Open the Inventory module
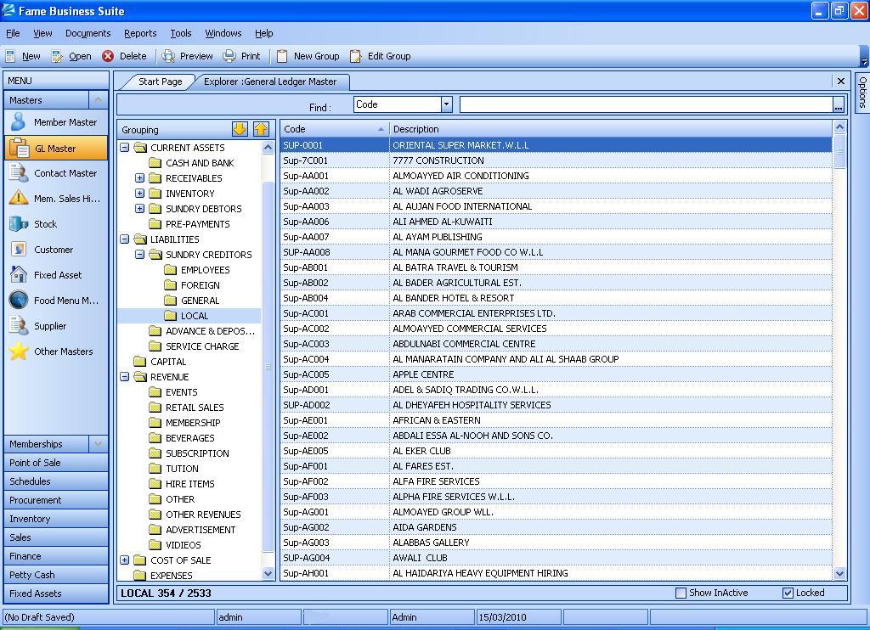This screenshot has width=870, height=630. (x=56, y=519)
